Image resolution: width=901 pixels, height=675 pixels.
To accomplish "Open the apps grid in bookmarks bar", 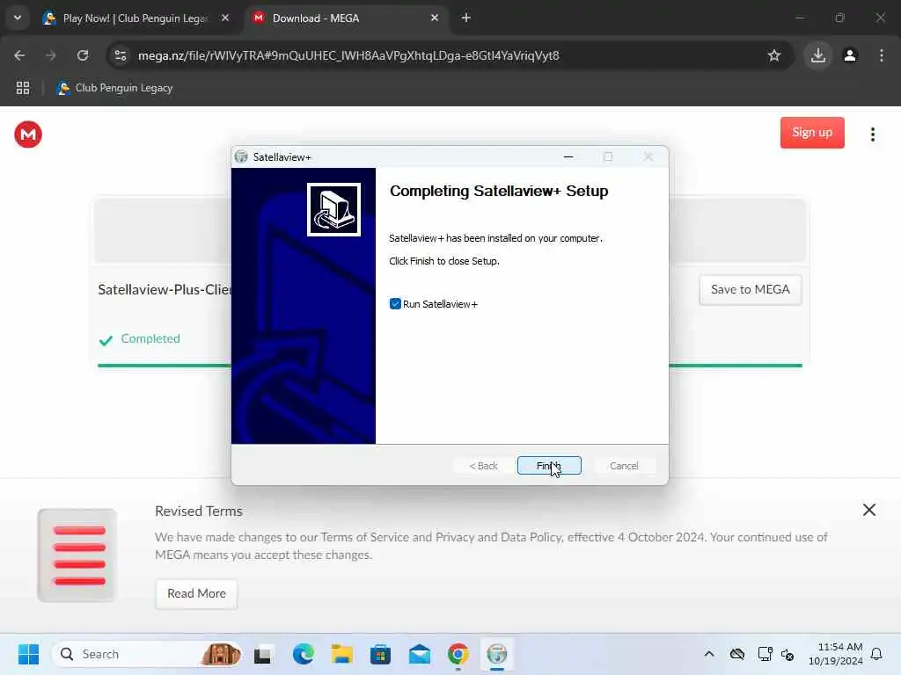I will click(23, 88).
